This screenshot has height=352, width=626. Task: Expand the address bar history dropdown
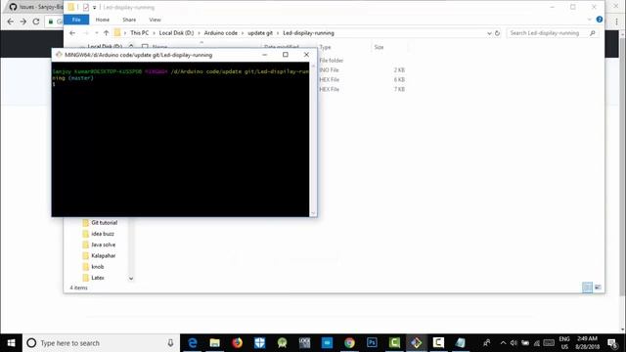pyautogui.click(x=489, y=33)
